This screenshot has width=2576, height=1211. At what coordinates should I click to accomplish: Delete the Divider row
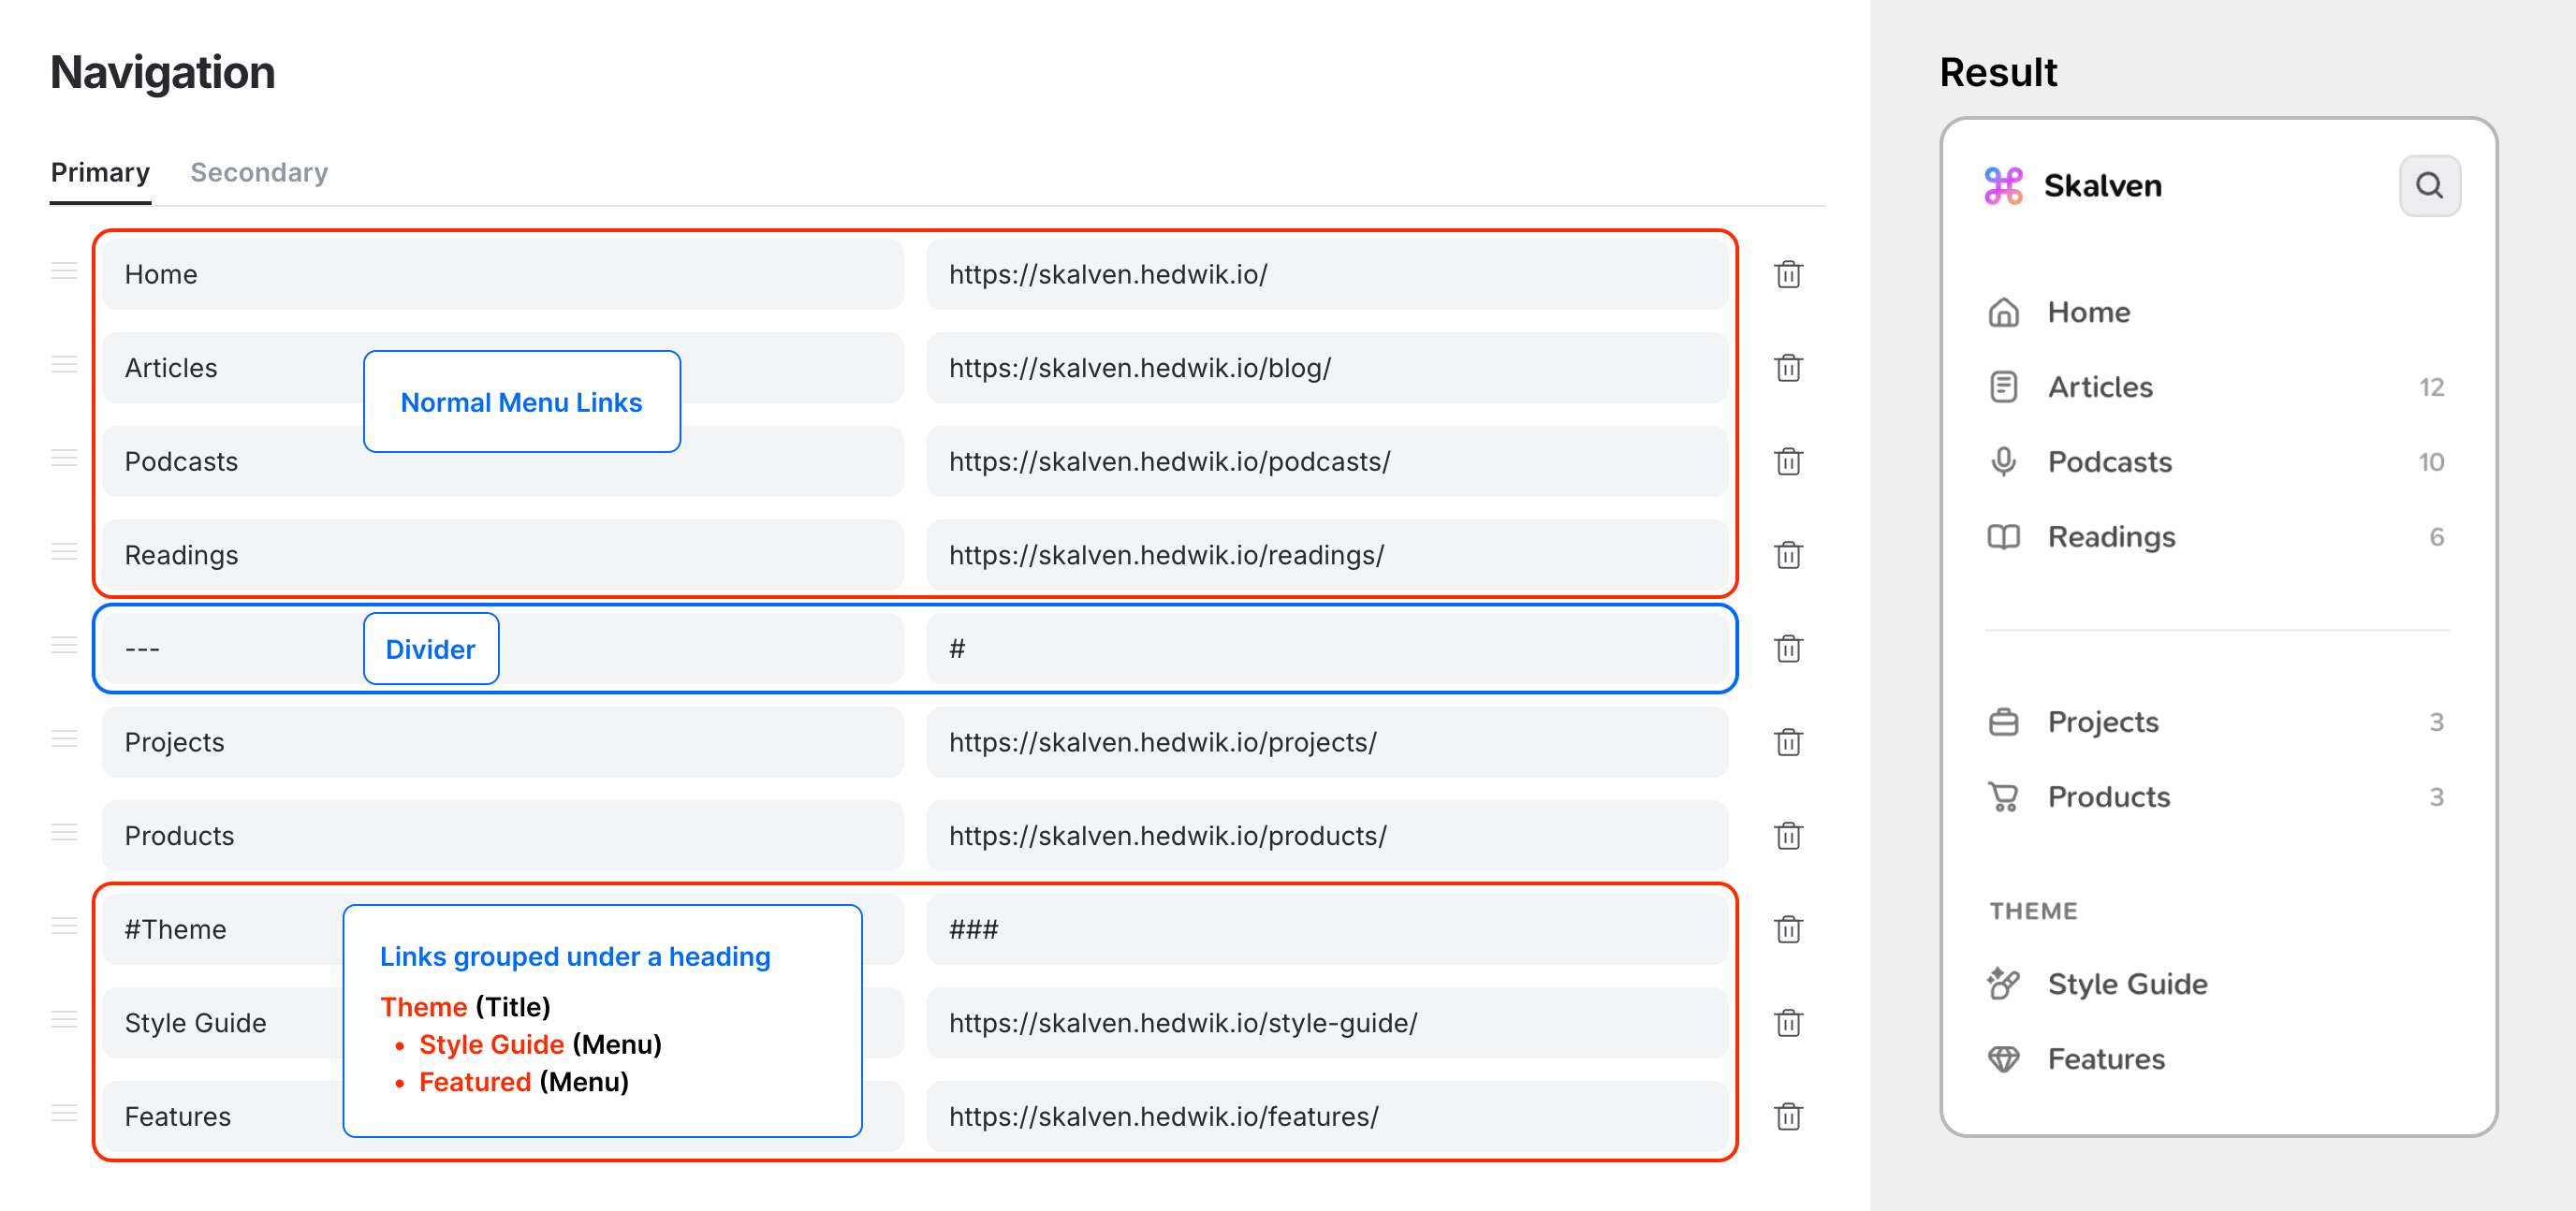1788,648
